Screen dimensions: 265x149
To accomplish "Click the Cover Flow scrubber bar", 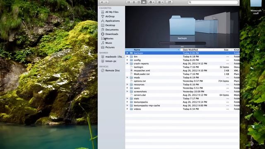I will [182, 43].
